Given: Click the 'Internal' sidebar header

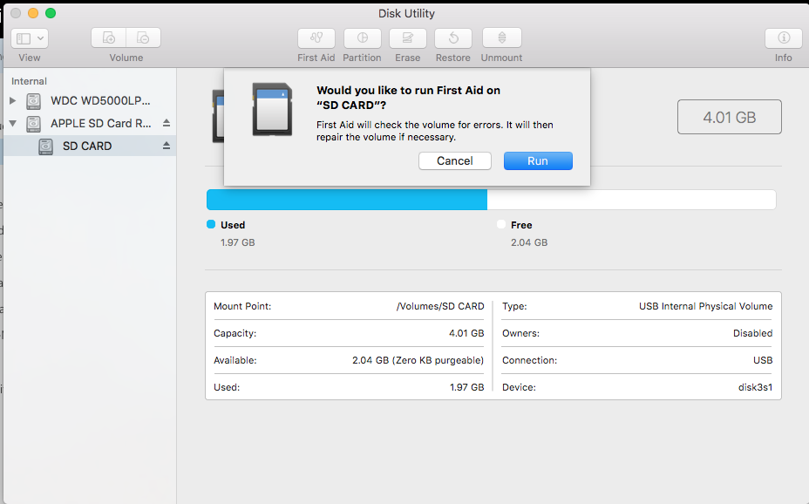Looking at the screenshot, I should tap(29, 81).
